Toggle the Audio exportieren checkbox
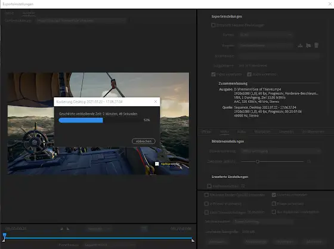This screenshot has height=249, width=334. click(249, 74)
